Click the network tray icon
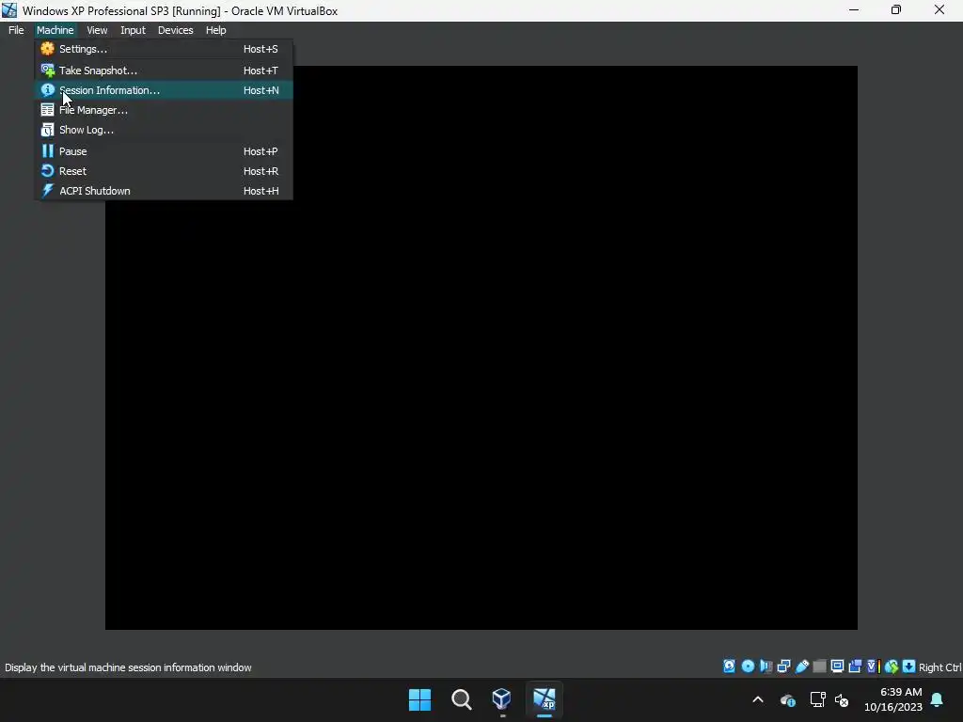963x722 pixels. 817,699
